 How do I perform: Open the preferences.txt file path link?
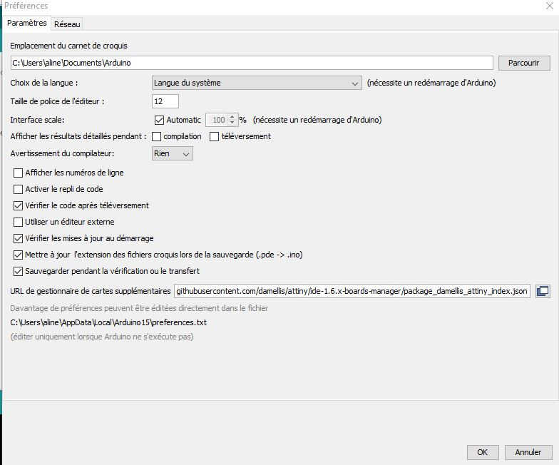pyautogui.click(x=108, y=322)
